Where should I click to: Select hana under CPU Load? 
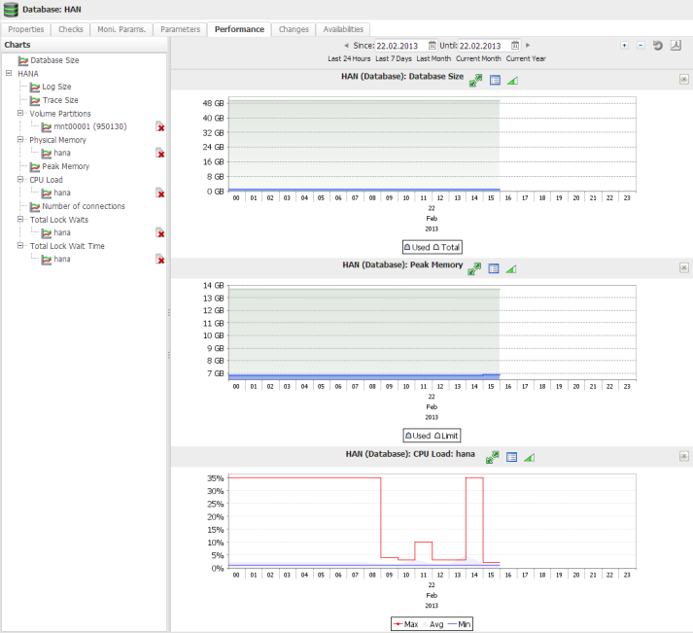pos(62,193)
